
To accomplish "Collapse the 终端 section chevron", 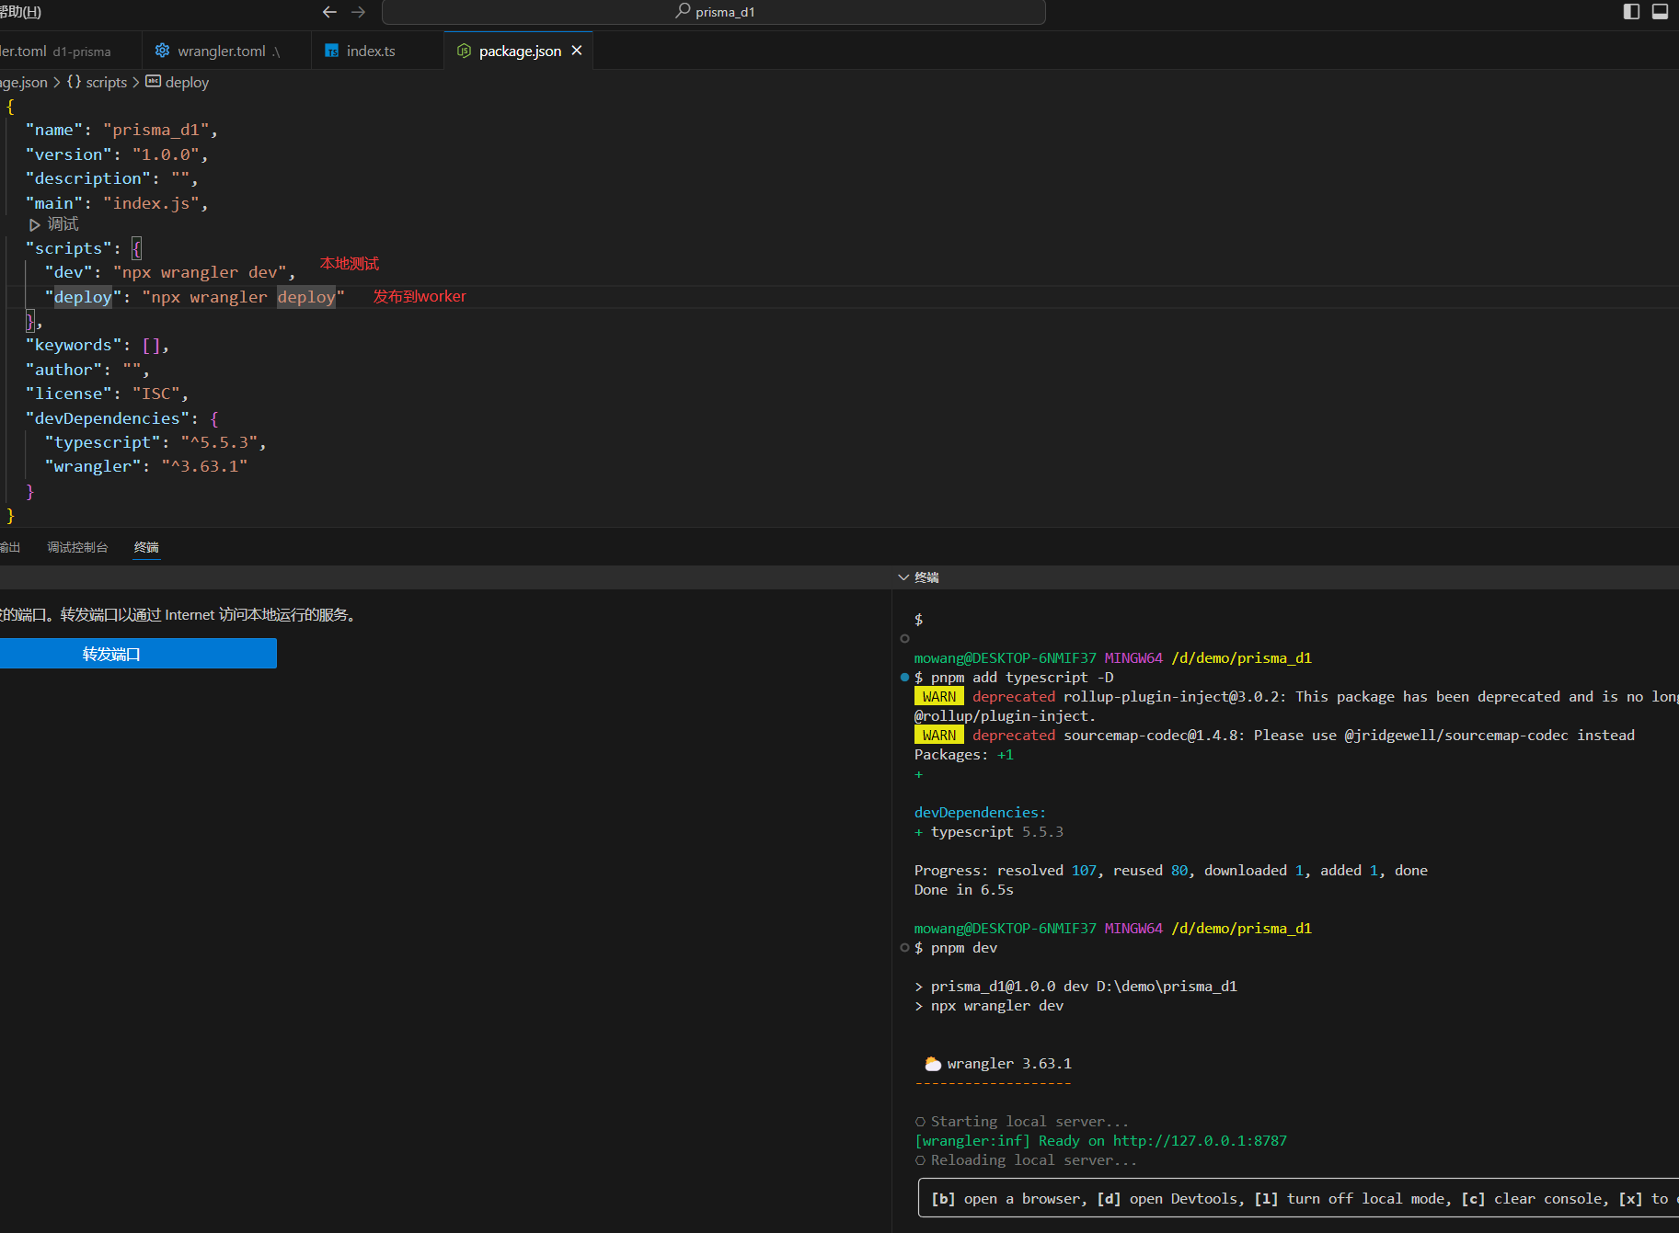I will pos(903,577).
